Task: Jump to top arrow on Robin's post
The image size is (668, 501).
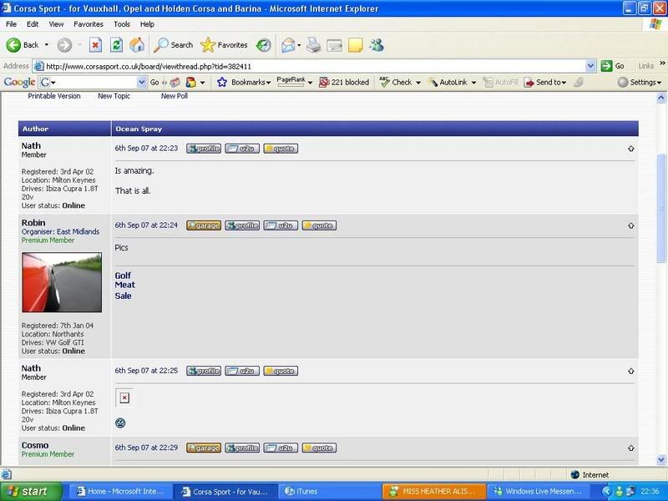Action: click(630, 225)
